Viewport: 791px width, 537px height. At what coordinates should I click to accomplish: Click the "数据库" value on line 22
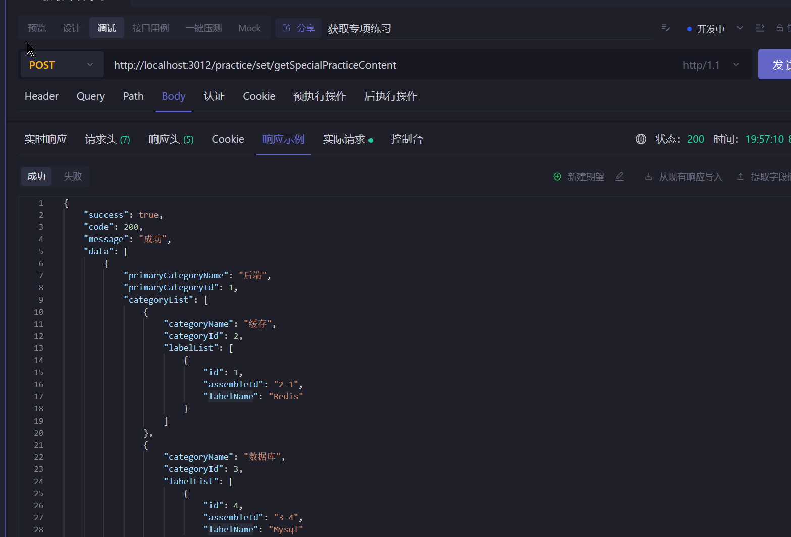pos(262,457)
